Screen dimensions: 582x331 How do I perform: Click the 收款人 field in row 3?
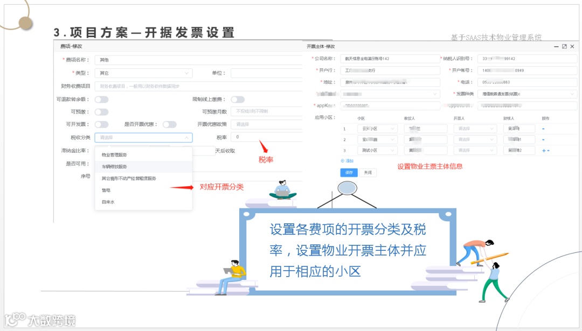[426, 151]
